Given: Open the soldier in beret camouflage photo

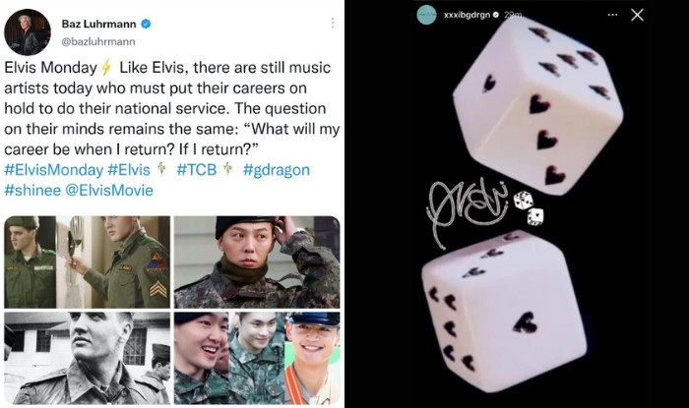Looking at the screenshot, I should 257,262.
